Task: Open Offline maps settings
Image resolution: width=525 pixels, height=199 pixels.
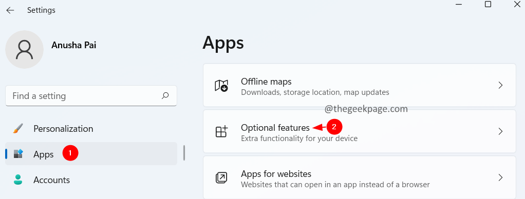Action: coord(360,85)
